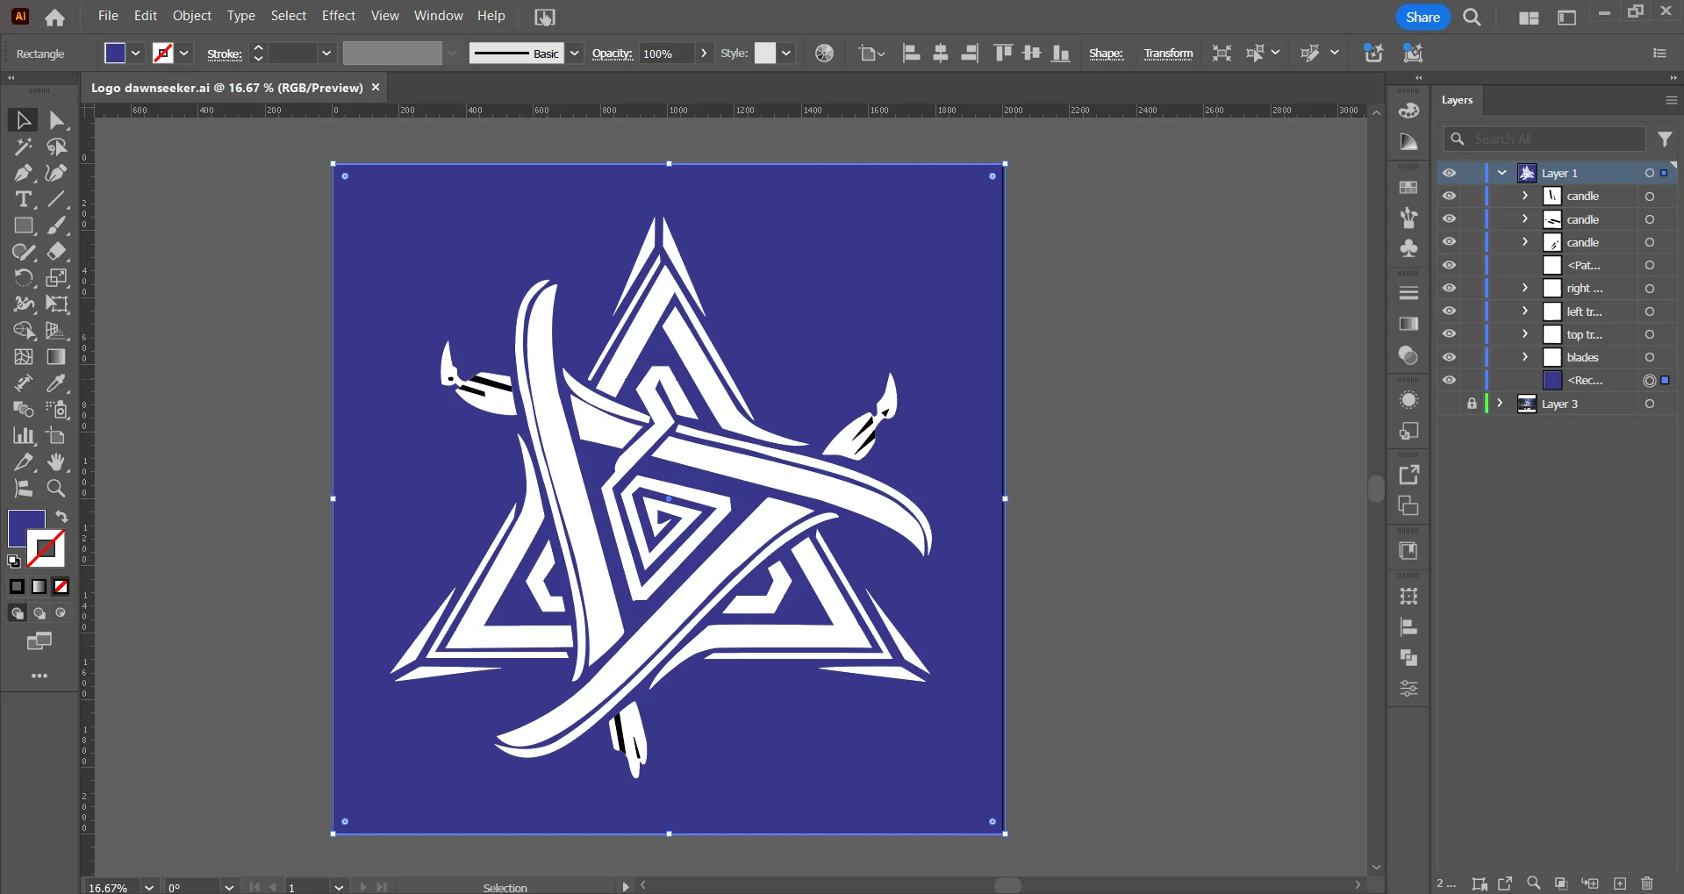Image resolution: width=1684 pixels, height=894 pixels.
Task: Hide the third candle sublayer
Action: [1449, 241]
